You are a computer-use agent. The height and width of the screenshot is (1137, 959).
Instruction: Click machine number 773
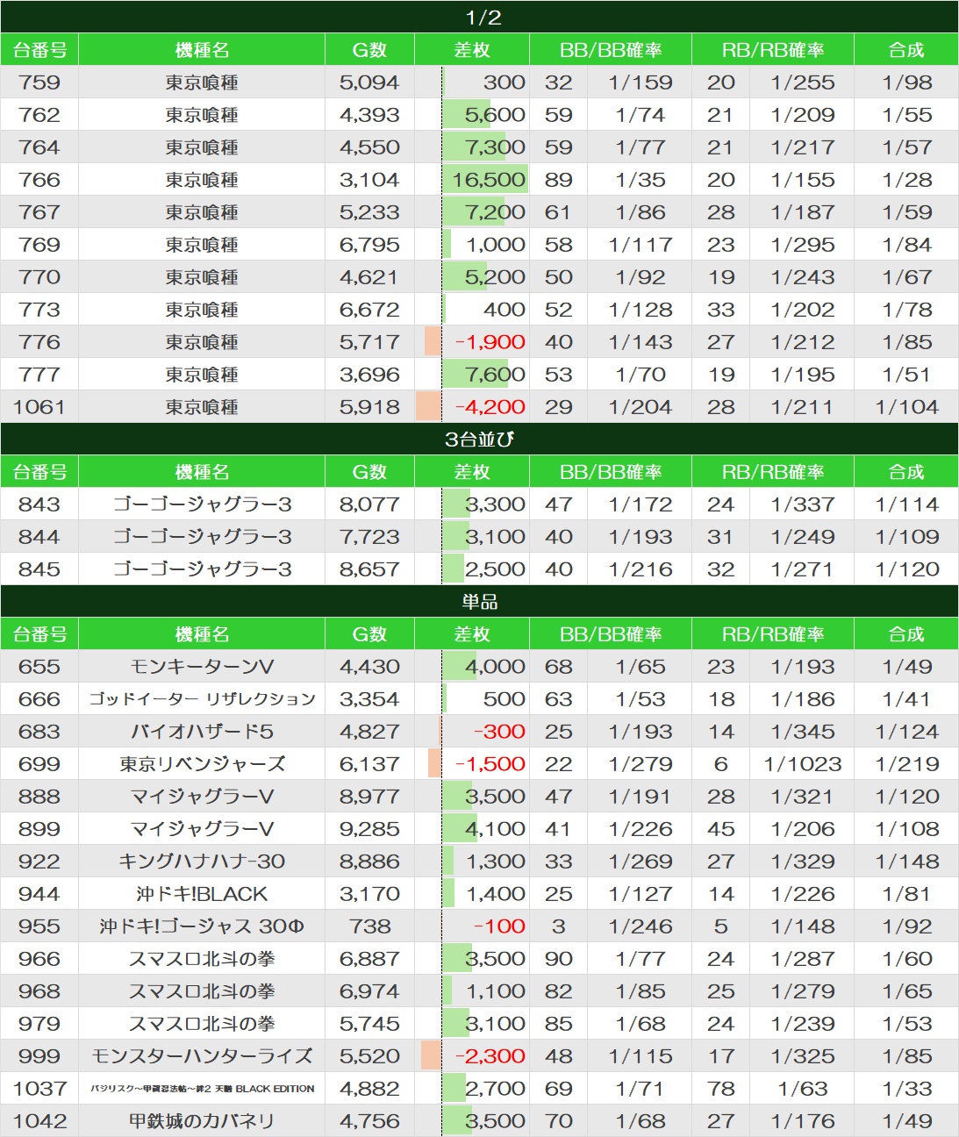coord(39,310)
